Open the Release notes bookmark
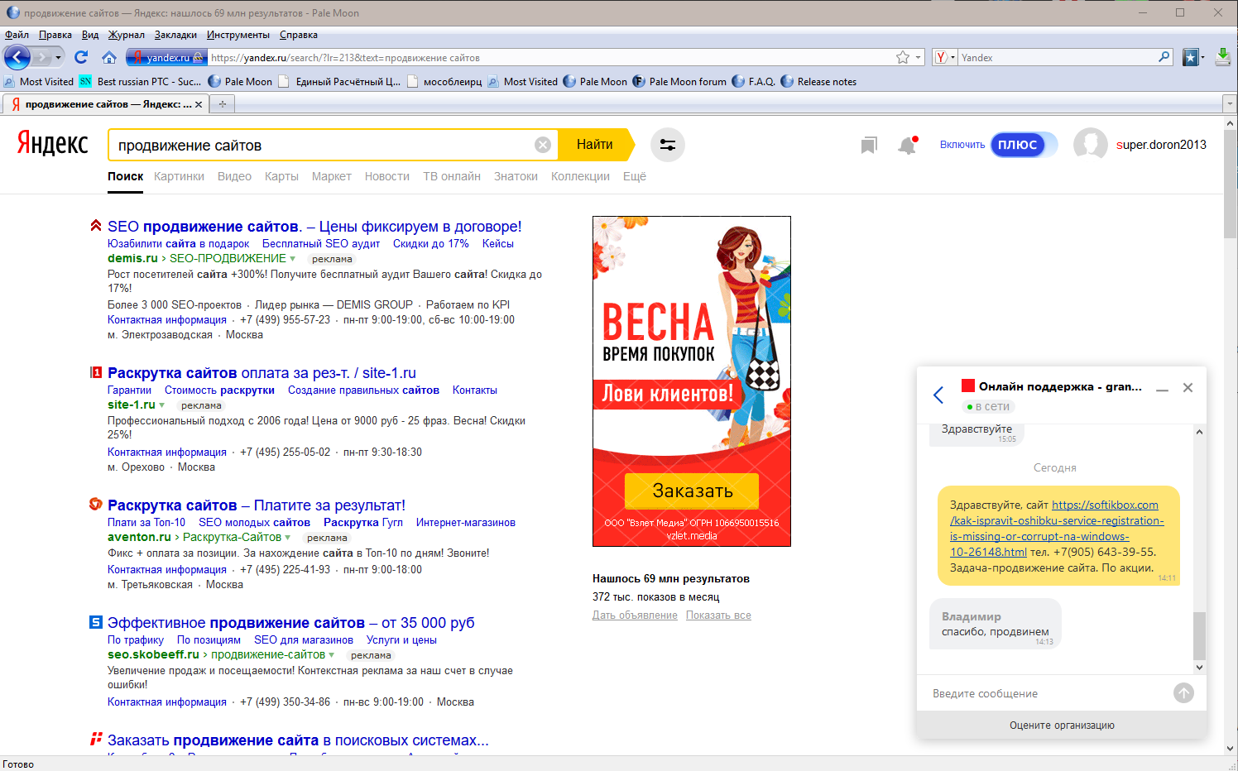1238x771 pixels. 819,81
